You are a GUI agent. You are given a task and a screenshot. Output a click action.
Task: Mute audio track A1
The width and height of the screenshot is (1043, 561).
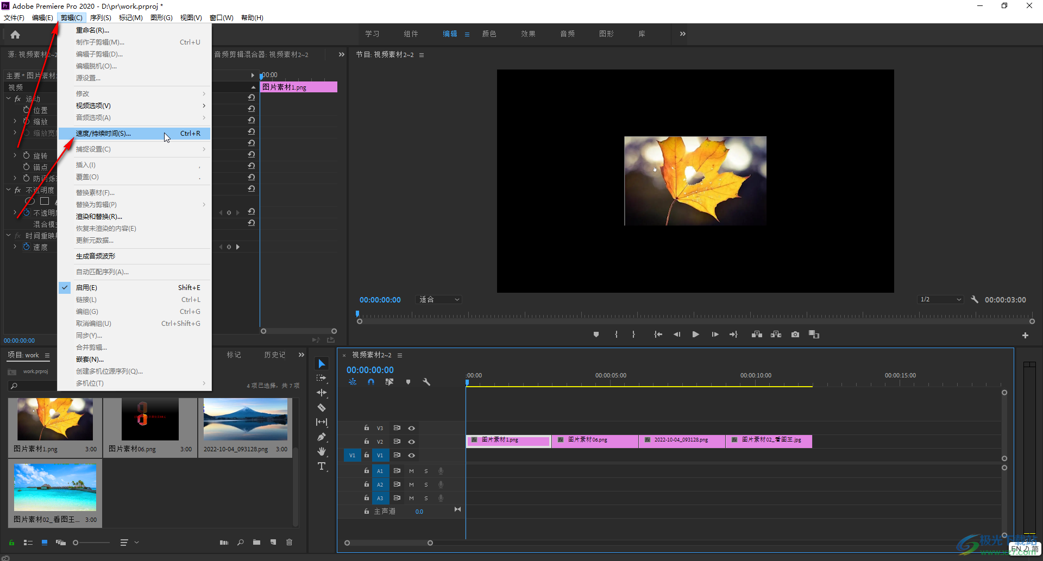click(411, 471)
